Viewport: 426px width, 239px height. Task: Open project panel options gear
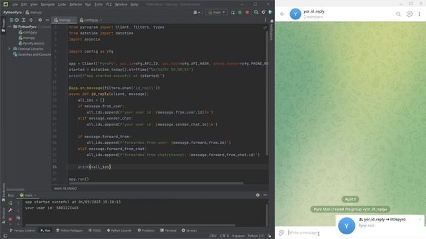coord(40,20)
